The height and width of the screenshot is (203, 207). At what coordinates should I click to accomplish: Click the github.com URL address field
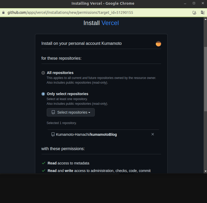[70, 13]
